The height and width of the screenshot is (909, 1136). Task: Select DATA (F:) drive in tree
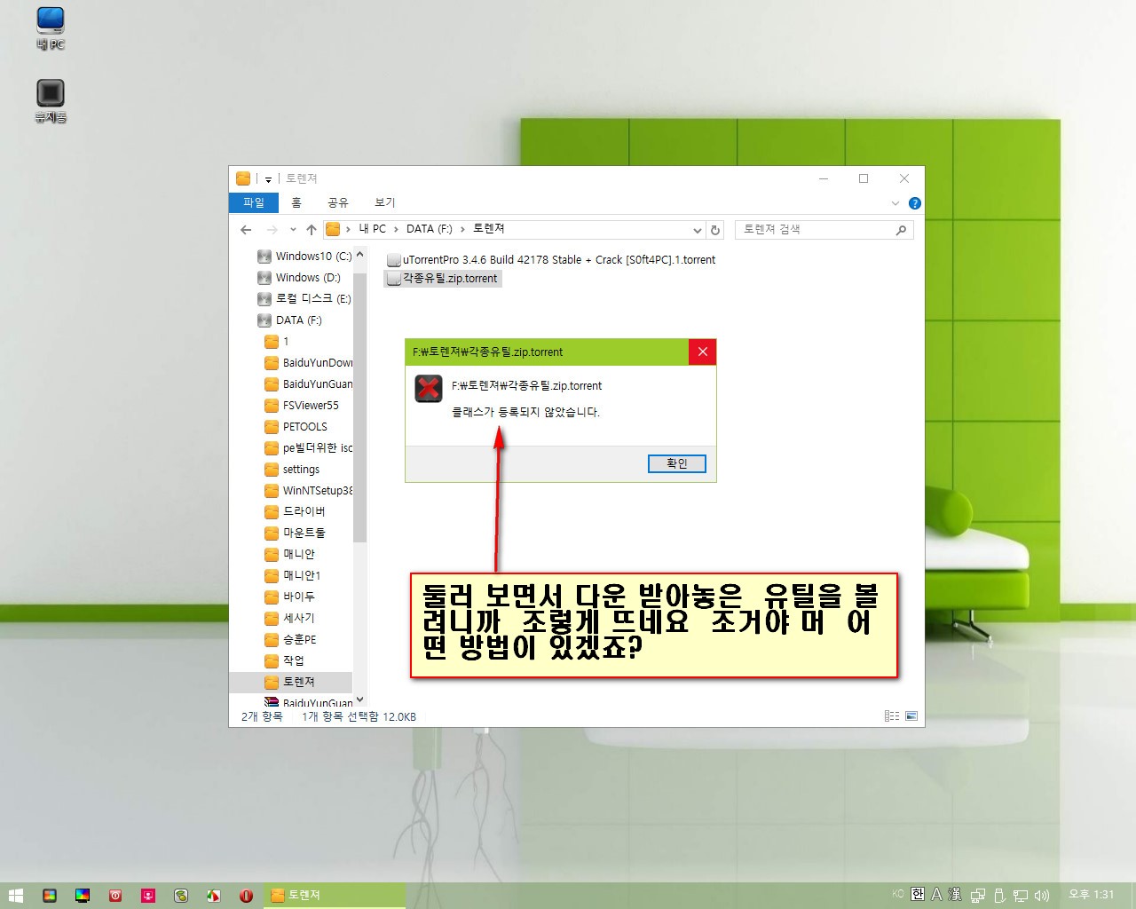[x=290, y=320]
